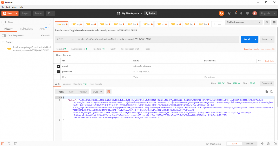Open the JSON format dropdown
The image size is (278, 146).
click(x=97, y=92)
